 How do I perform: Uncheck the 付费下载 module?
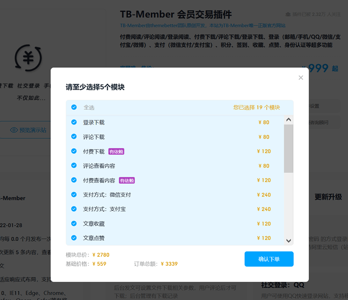74,151
